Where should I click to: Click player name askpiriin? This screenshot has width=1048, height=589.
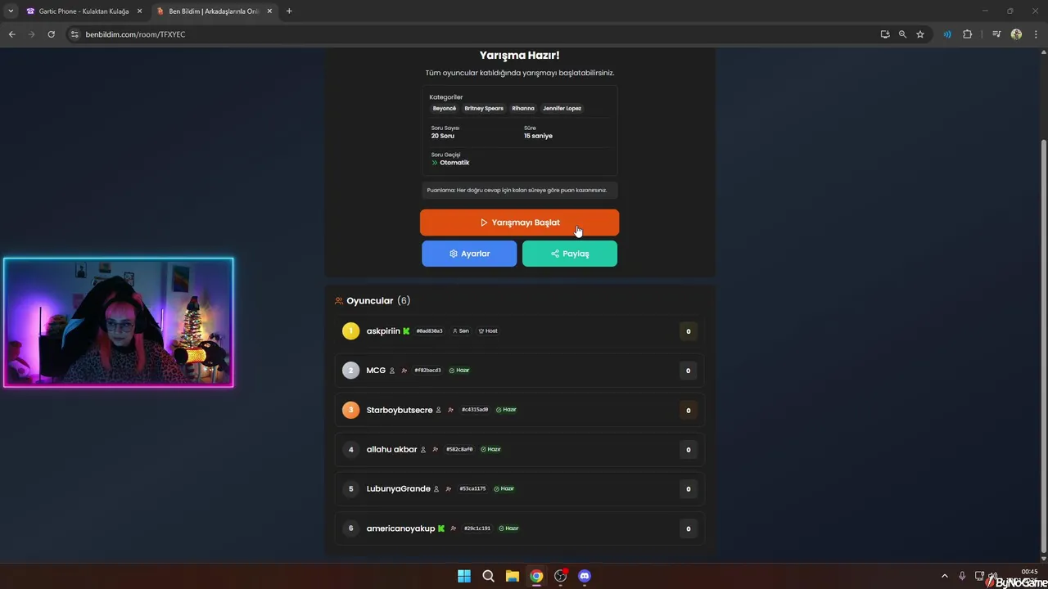point(383,331)
